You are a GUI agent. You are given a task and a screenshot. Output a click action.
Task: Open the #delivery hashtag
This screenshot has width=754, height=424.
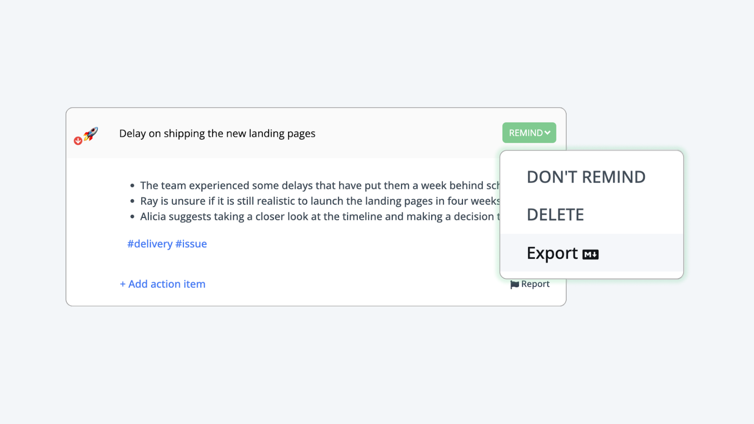click(150, 244)
